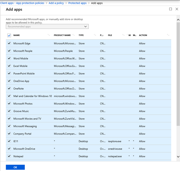Viewport: 180px width, 171px height.
Task: Toggle the select-all checkbox in header
Action: 9,35
